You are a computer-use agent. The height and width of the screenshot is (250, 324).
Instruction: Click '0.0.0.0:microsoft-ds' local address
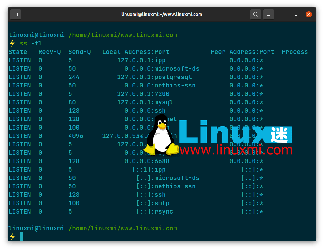pos(162,69)
